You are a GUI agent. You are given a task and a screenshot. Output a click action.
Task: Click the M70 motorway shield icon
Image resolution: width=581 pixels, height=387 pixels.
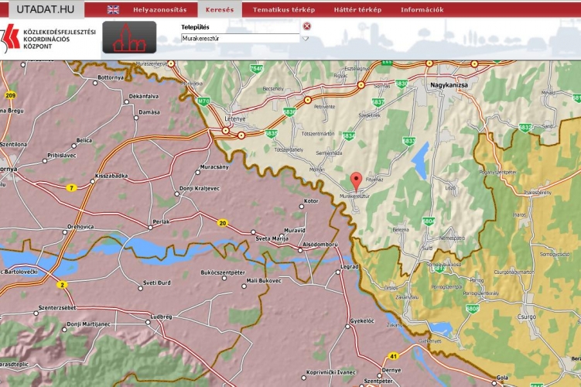203,101
